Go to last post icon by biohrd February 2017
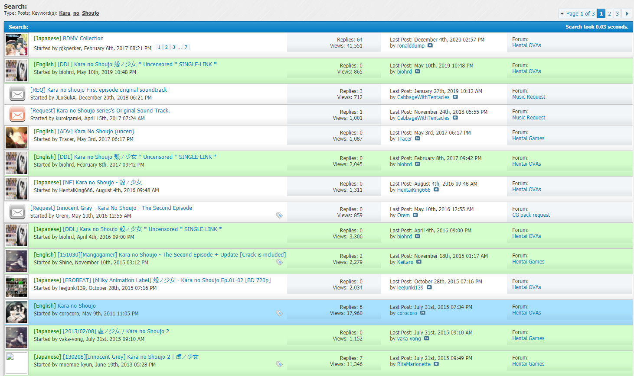This screenshot has height=376, width=634. click(x=418, y=164)
